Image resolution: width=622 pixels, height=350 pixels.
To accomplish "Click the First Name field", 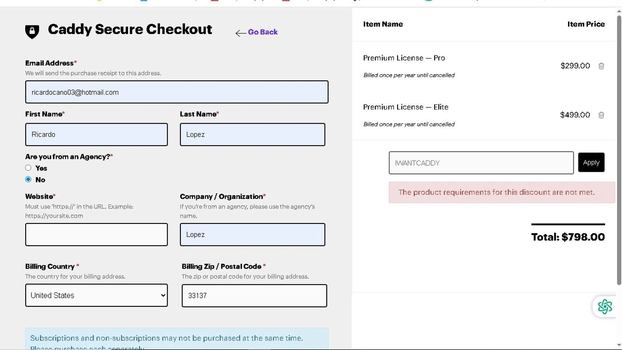I will (97, 134).
